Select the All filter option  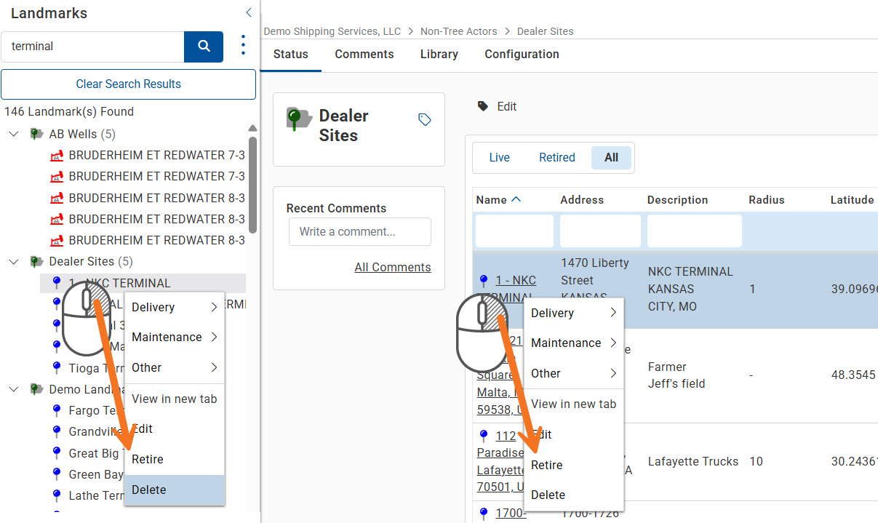click(611, 157)
